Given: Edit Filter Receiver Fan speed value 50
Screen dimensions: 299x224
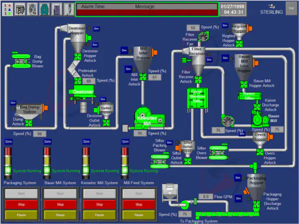Looking at the screenshot, I should click(x=193, y=28).
